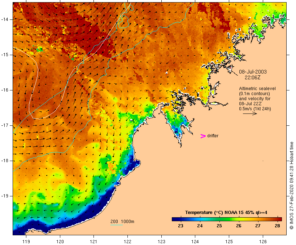The width and height of the screenshot is (296, 245).
Task: Click longitude axis label '125'
Action: (x=229, y=241)
